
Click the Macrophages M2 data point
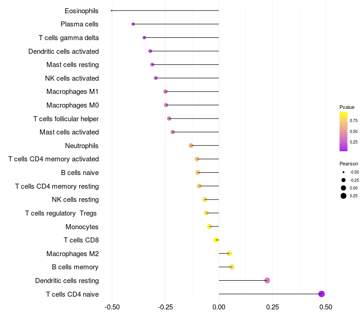click(x=229, y=253)
